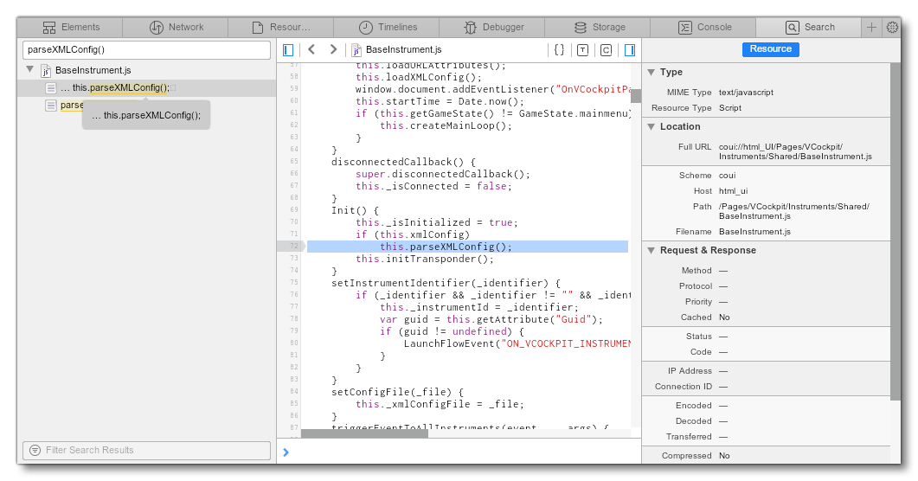Click the details sidebar vertical scrollbar
Image resolution: width=918 pixels, height=481 pixels.
pos(896,231)
